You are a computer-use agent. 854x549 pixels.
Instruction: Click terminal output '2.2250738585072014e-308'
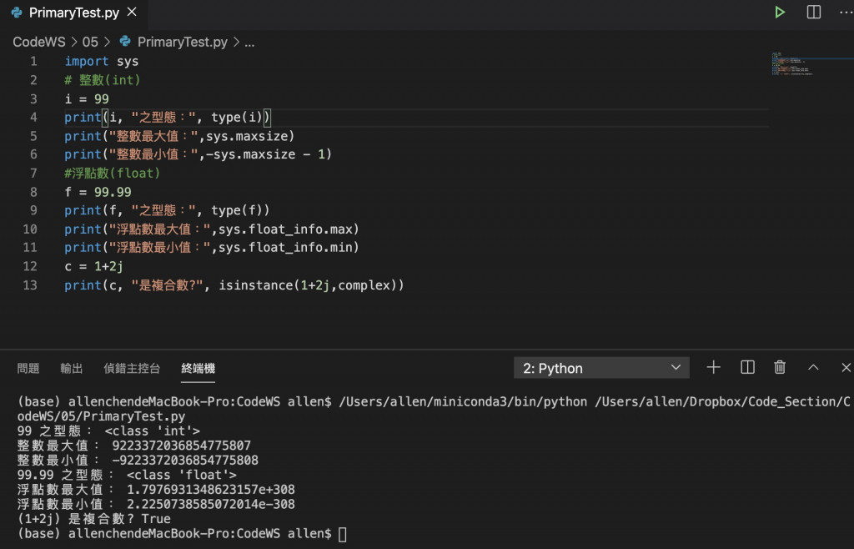click(211, 504)
